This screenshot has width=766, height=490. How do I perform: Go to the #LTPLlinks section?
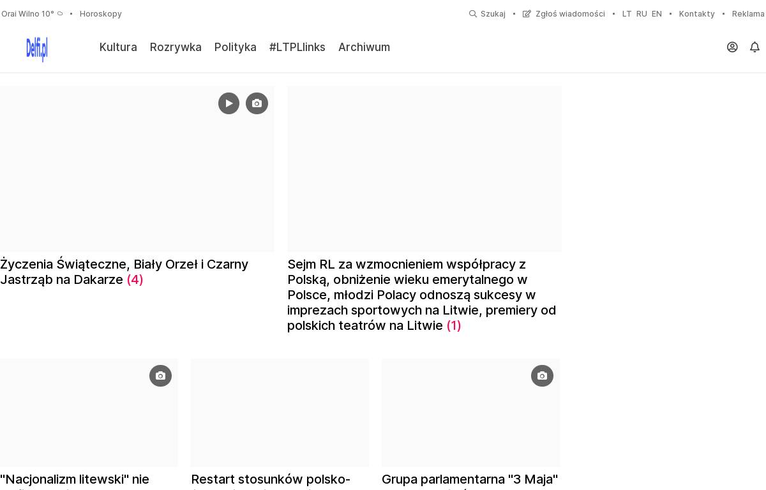click(x=297, y=47)
